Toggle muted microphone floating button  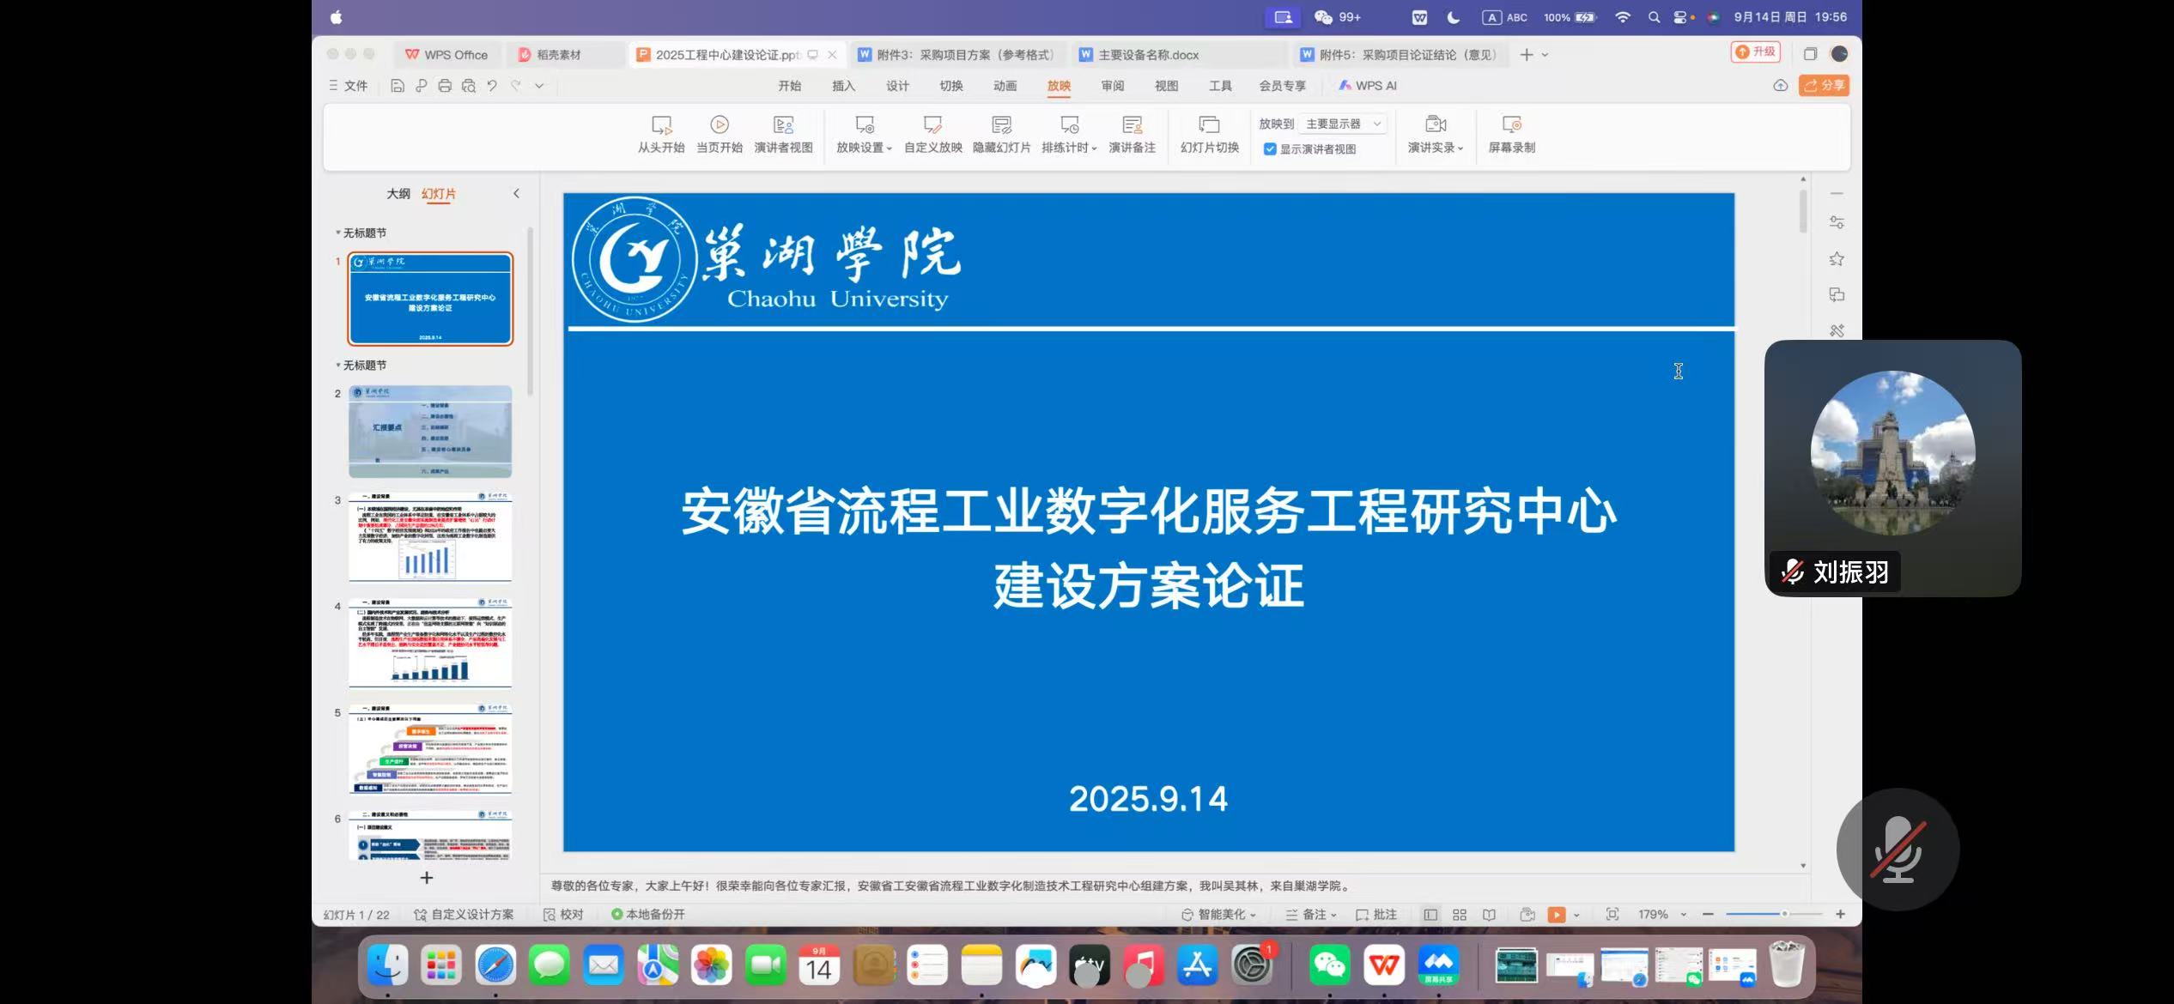tap(1898, 850)
